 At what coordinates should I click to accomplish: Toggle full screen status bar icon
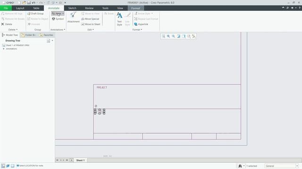point(13,166)
